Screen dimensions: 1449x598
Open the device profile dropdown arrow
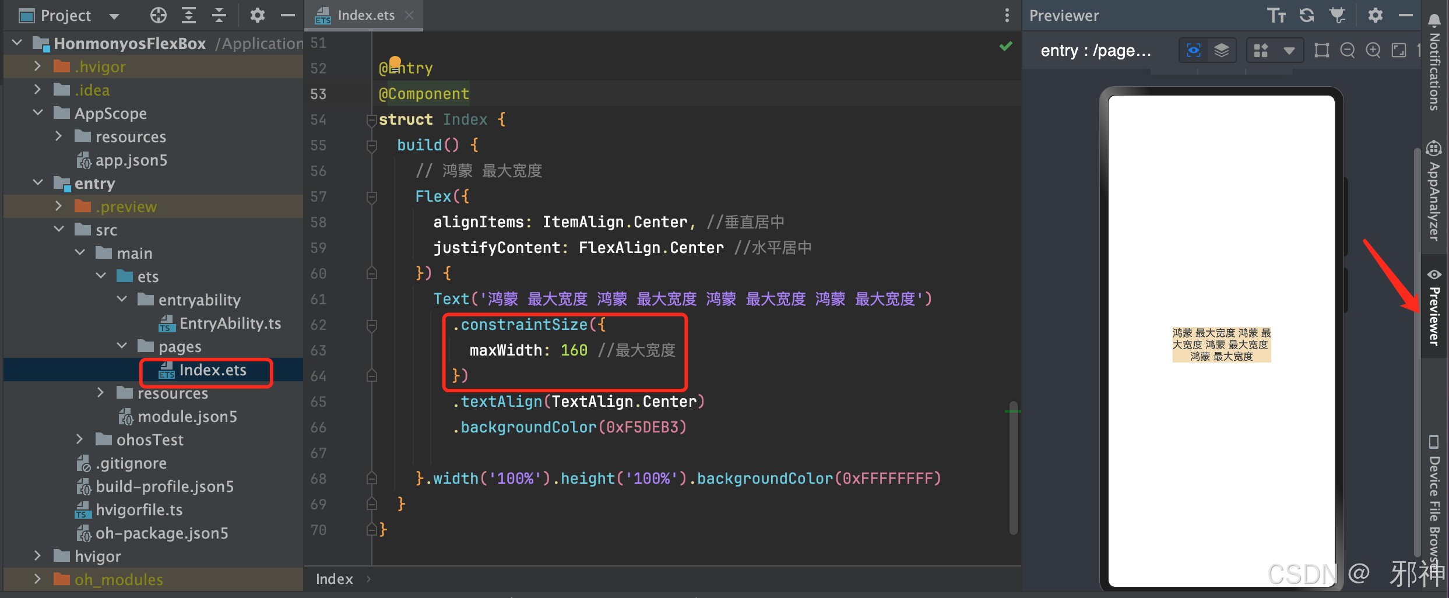point(1289,51)
